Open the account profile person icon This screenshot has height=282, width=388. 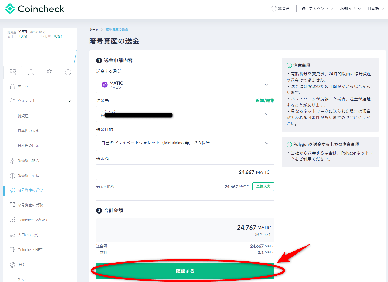coord(31,72)
